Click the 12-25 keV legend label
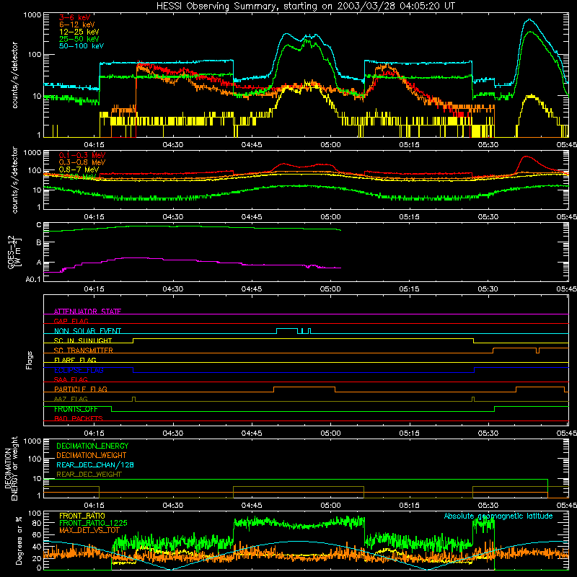The width and height of the screenshot is (577, 577). (79, 32)
